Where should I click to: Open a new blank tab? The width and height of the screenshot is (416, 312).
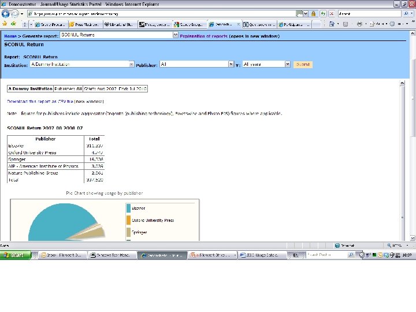[316, 24]
